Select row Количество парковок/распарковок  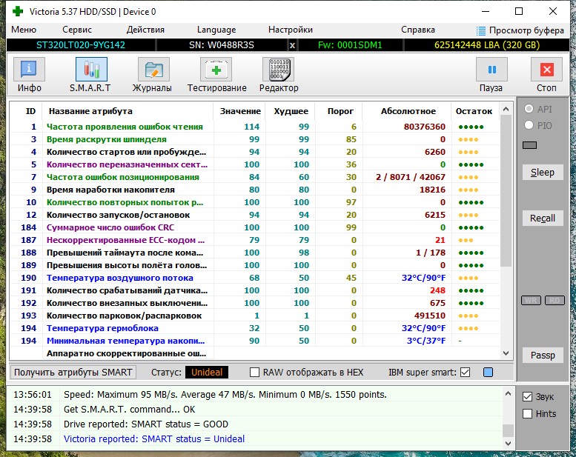[x=255, y=316]
